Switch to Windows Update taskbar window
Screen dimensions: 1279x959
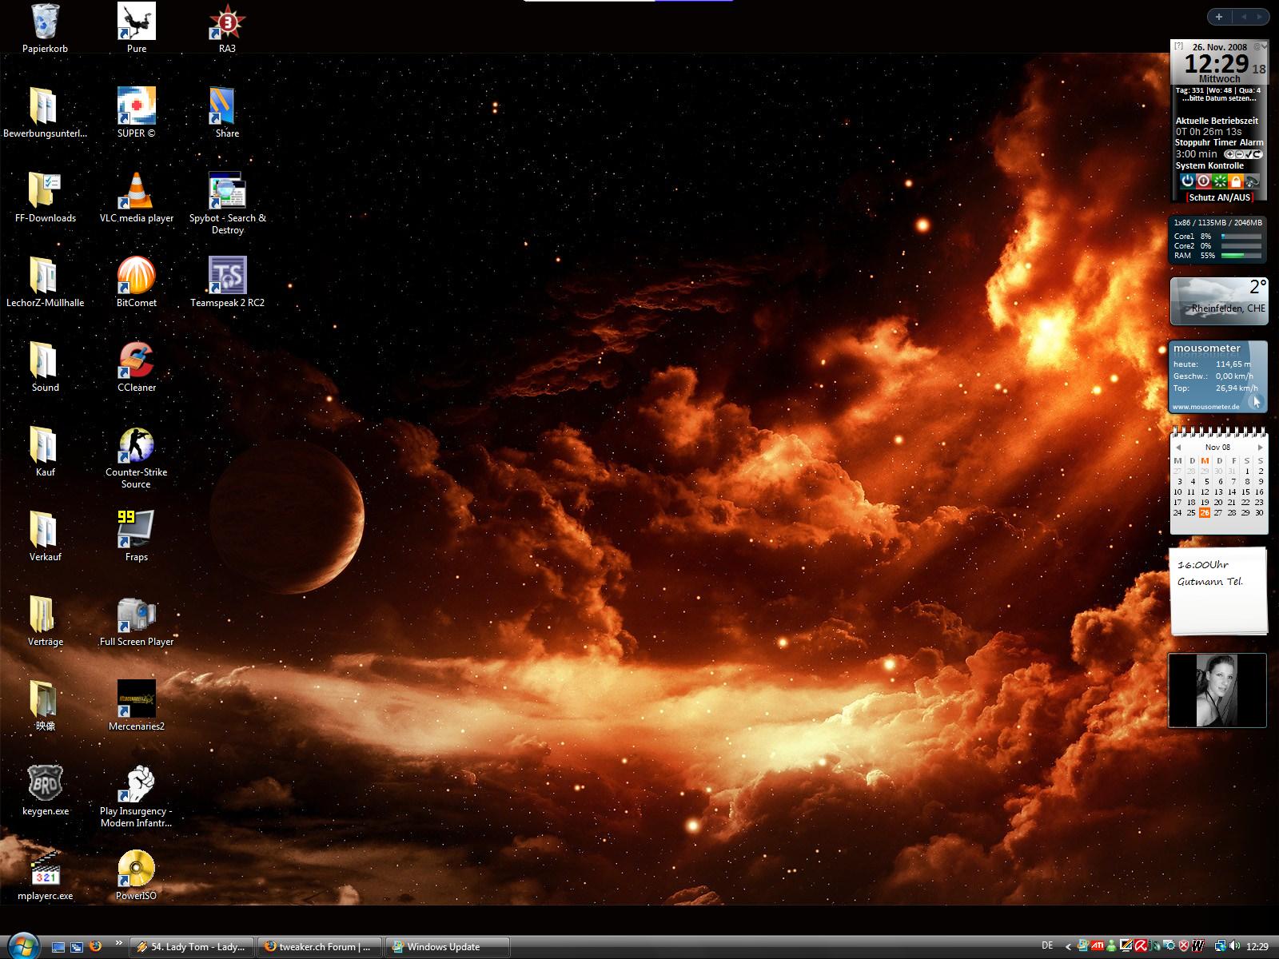(448, 947)
